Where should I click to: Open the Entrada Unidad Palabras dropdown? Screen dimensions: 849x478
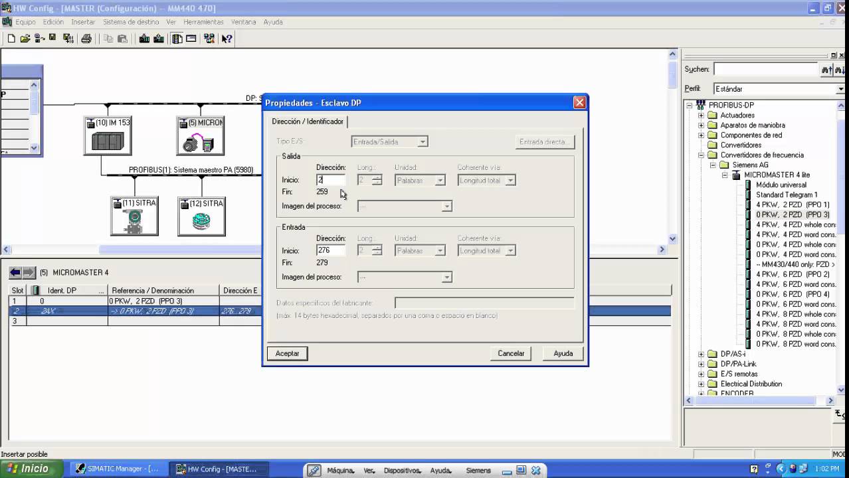coord(440,251)
